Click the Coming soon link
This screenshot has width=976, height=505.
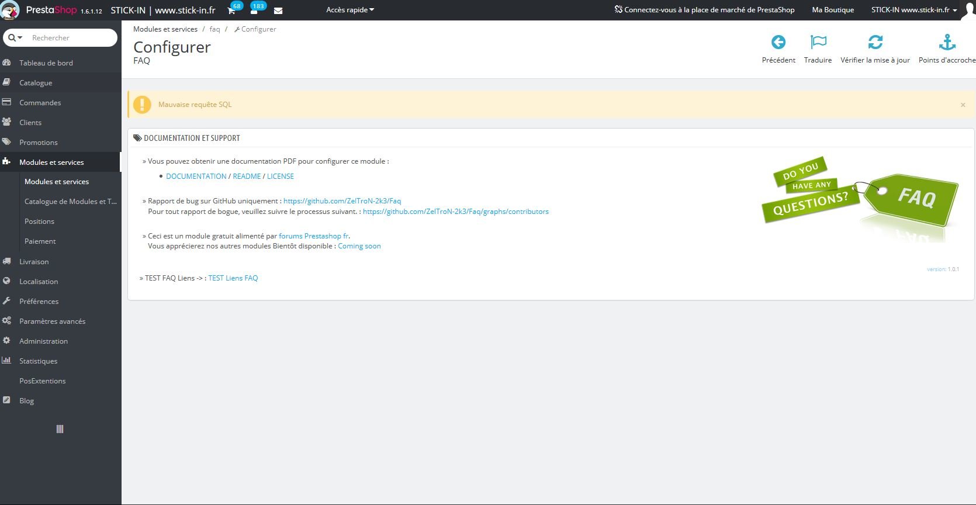click(359, 246)
